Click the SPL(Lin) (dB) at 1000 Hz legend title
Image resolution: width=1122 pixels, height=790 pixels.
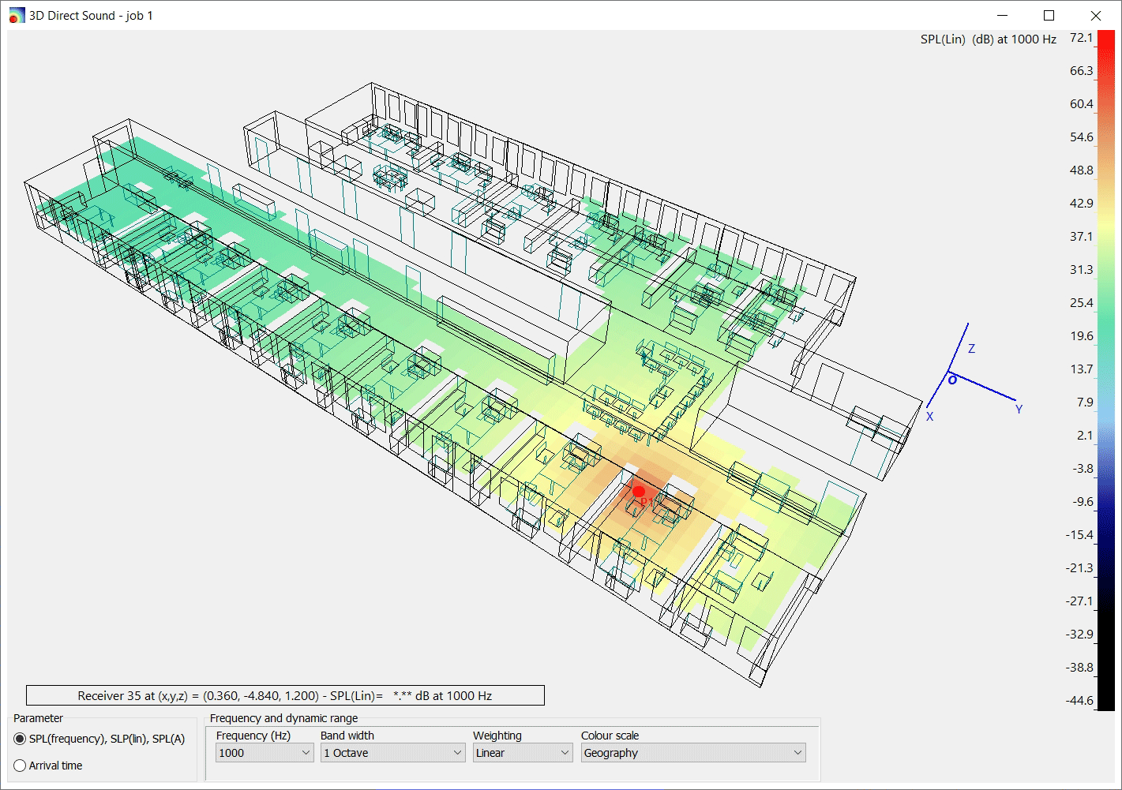pyautogui.click(x=988, y=39)
